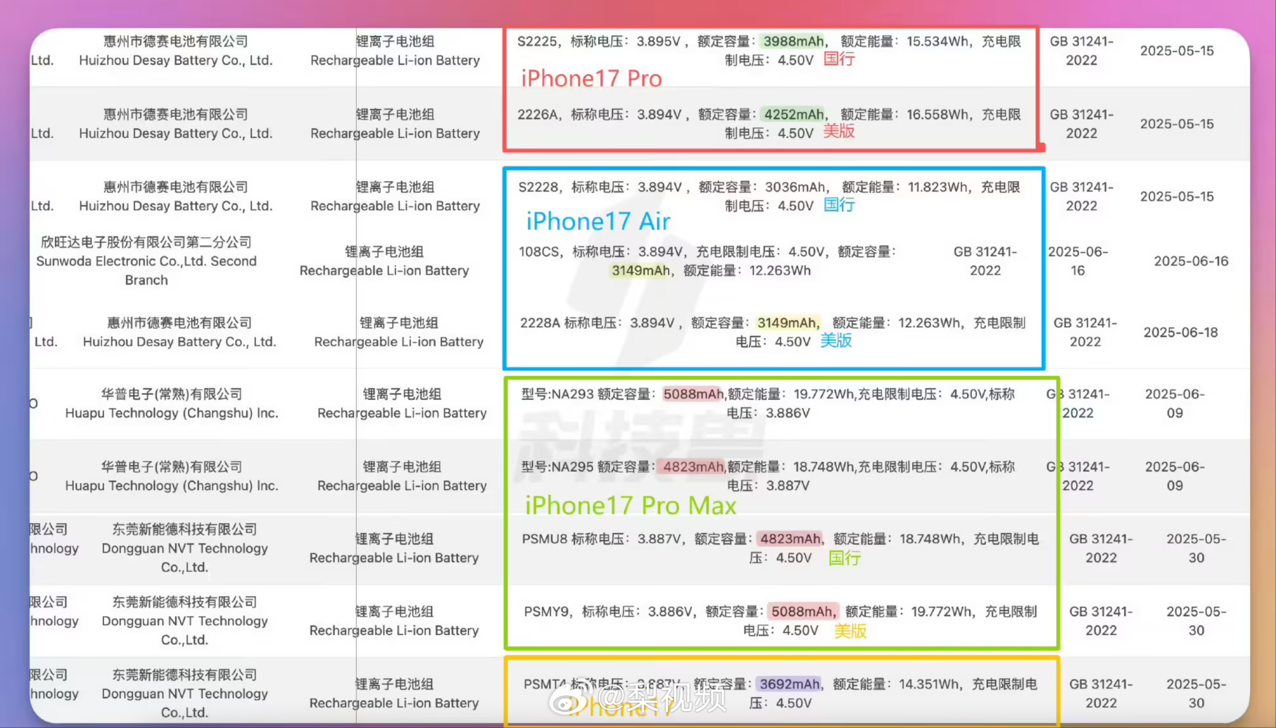Viewport: 1276px width, 728px height.
Task: Click 12.263Wh in the 108CS row
Action: click(780, 271)
